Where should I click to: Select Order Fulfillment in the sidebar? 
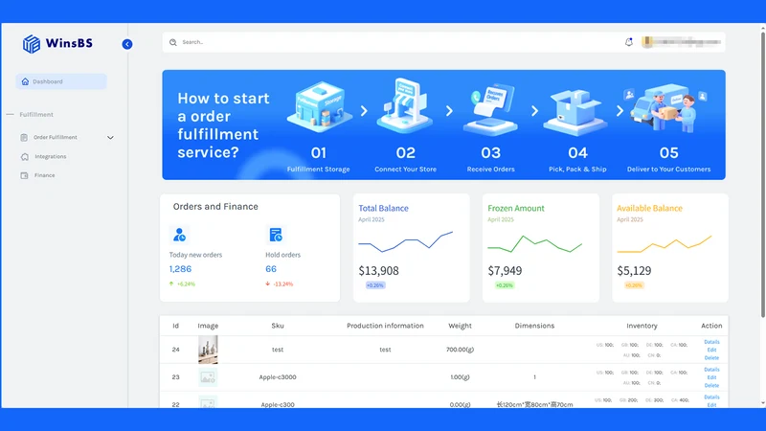(x=56, y=137)
